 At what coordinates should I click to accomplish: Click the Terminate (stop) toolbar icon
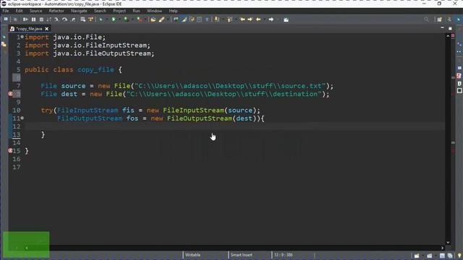pyautogui.click(x=41, y=19)
